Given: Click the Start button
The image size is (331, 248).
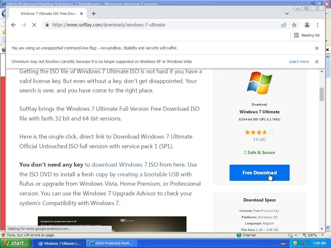Looking at the screenshot, I should point(15,243).
